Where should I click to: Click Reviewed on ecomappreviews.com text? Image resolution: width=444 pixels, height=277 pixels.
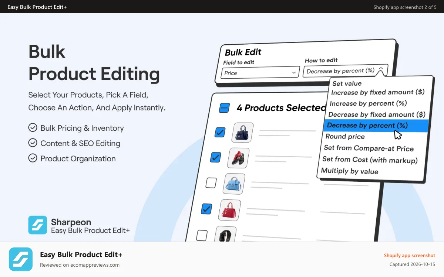click(x=80, y=265)
